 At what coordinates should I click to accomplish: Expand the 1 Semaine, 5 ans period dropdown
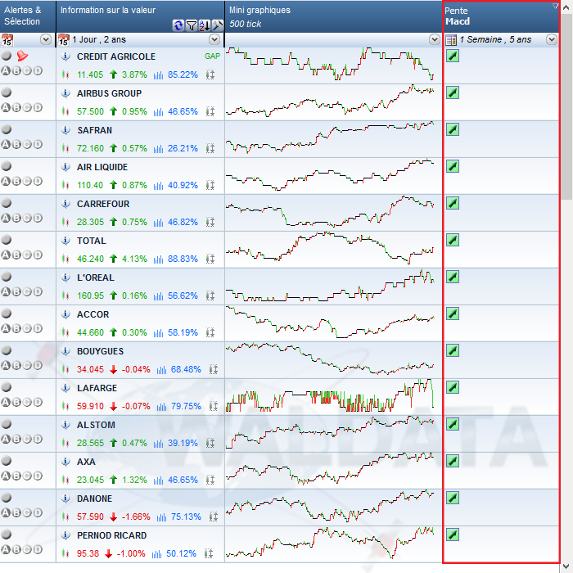coord(552,39)
